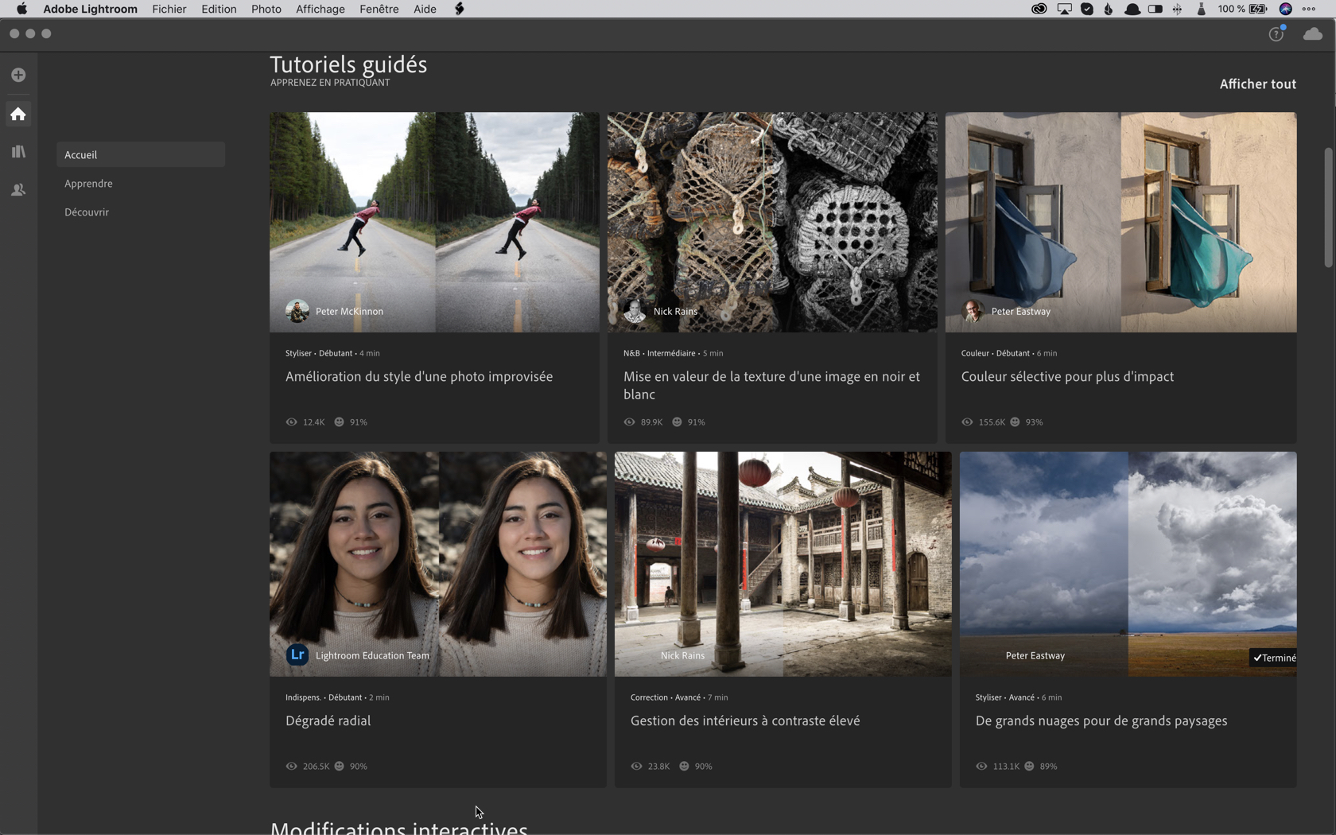Open the Fichier menu
The image size is (1336, 835).
(x=169, y=9)
